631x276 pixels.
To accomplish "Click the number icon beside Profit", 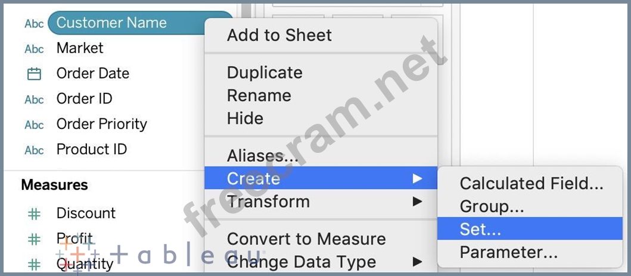I will pos(35,239).
